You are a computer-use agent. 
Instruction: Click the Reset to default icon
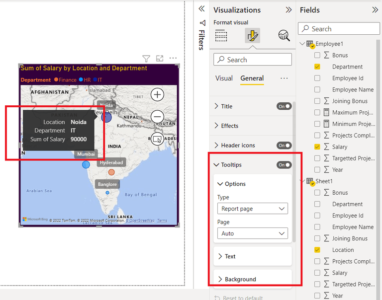(217, 298)
